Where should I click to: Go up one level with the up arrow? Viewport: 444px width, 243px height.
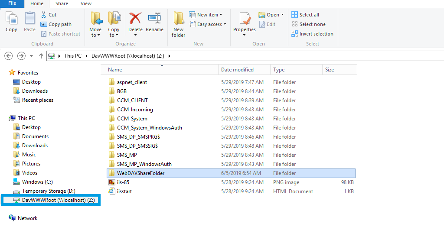[41, 56]
